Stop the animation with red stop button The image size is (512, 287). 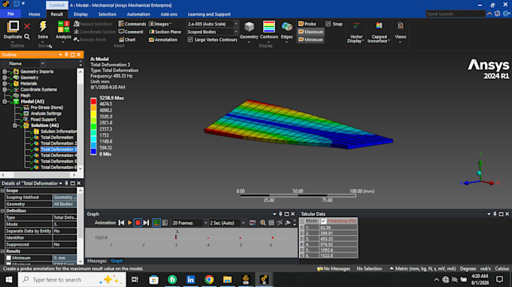(138, 223)
